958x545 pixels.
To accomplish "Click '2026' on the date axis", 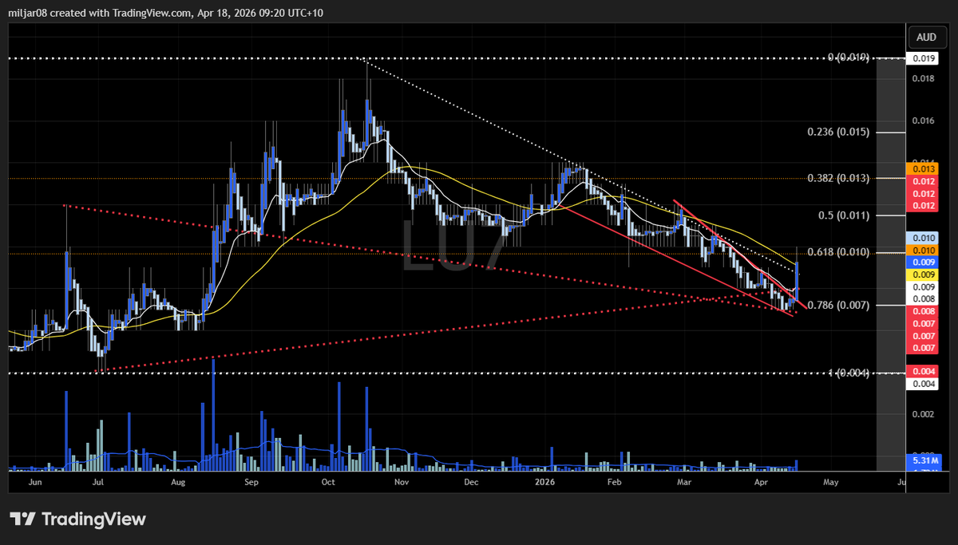I will point(545,482).
